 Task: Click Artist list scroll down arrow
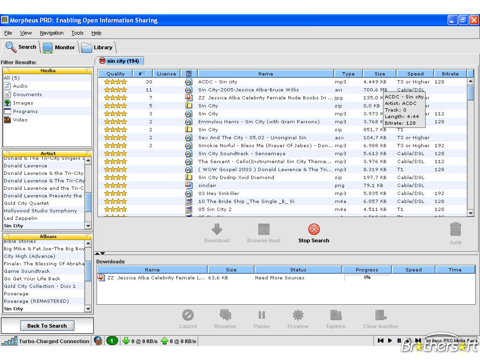click(x=88, y=225)
